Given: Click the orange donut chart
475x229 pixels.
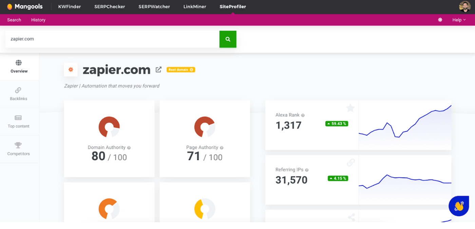Looking at the screenshot, I should point(109,209).
